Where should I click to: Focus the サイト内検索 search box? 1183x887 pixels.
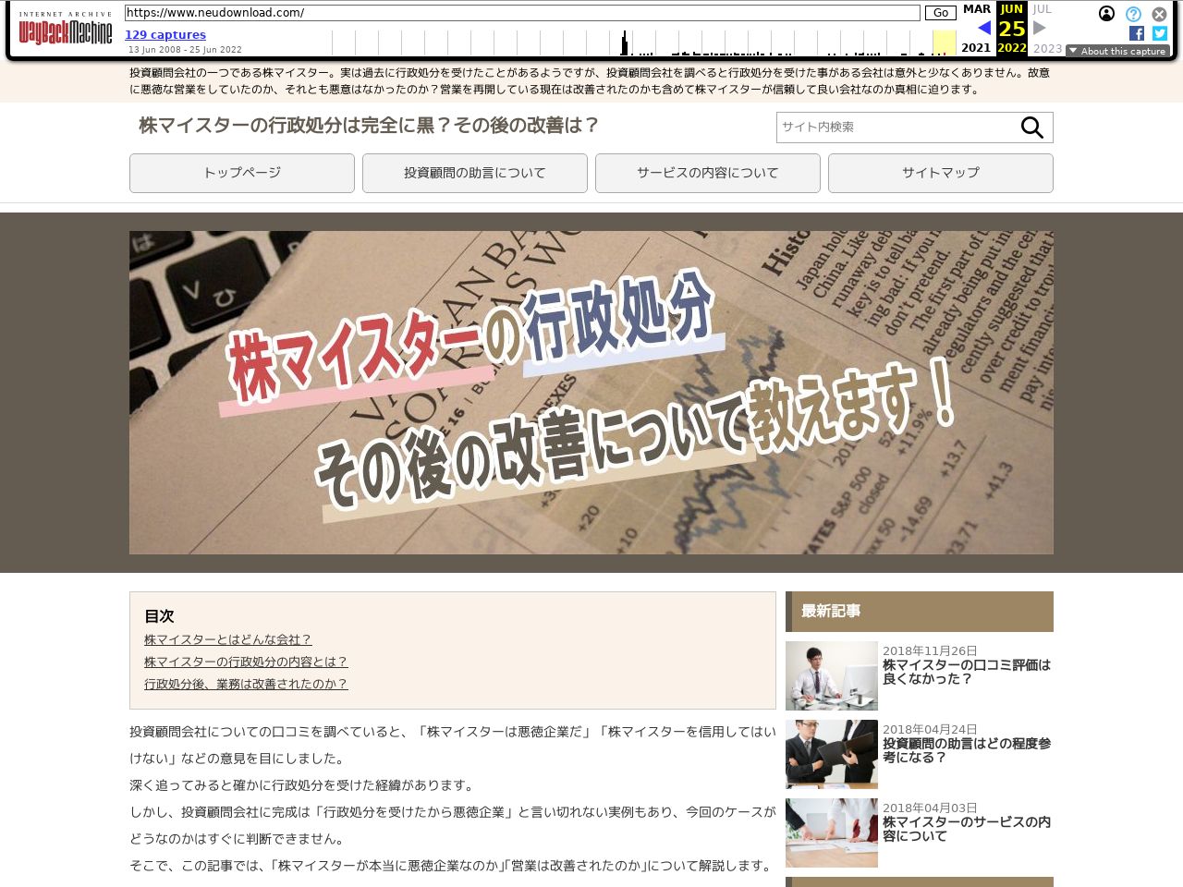[x=894, y=128]
